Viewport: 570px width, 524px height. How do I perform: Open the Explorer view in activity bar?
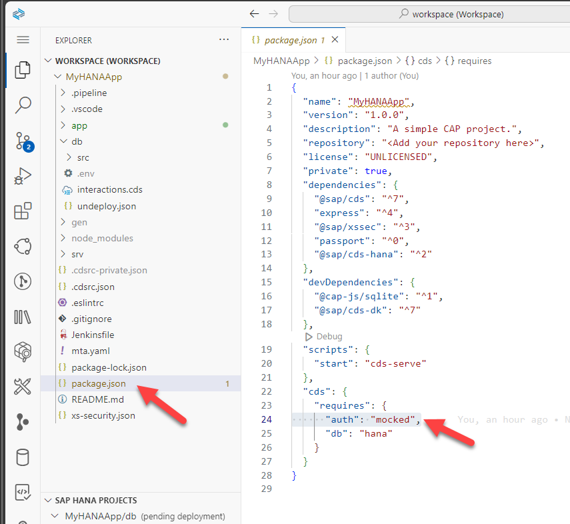[x=23, y=70]
